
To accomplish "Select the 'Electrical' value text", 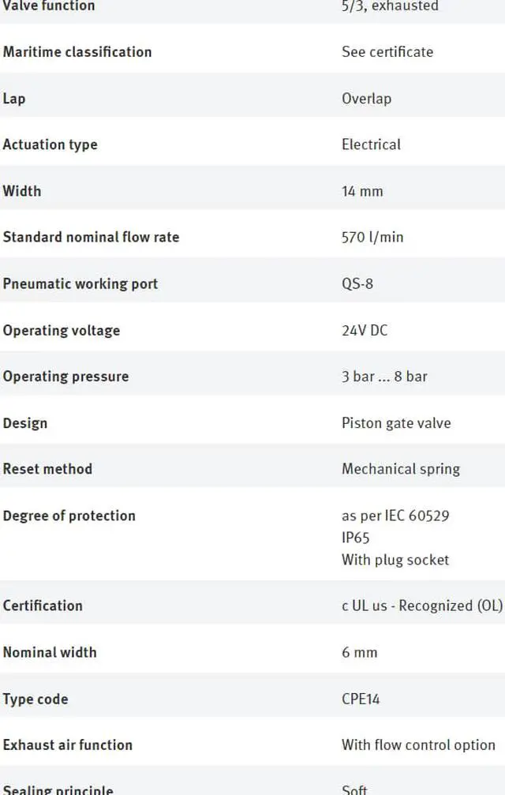I will 372,144.
